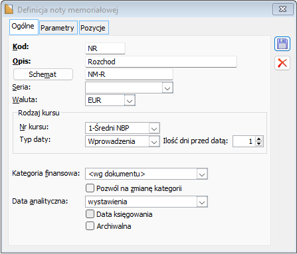
Task: Tick the Data księgowania checkbox
Action: (x=90, y=214)
